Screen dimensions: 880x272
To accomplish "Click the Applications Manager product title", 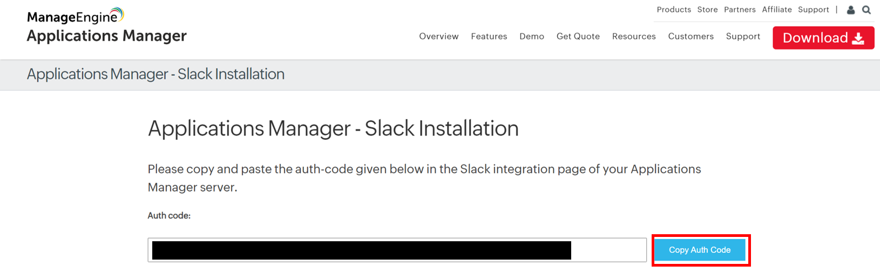I will (106, 36).
